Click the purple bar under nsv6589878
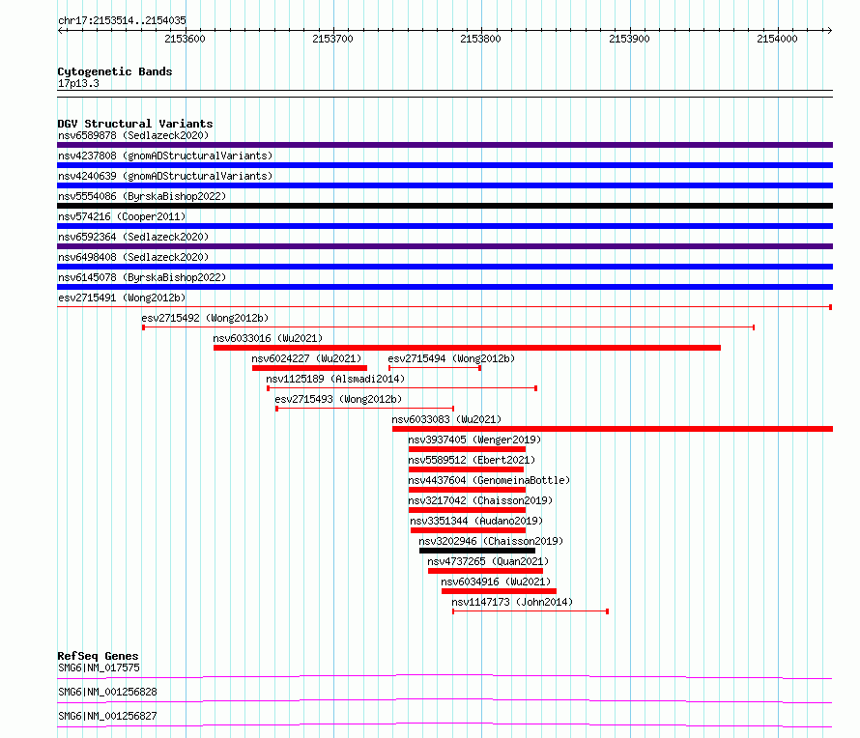The width and height of the screenshot is (860, 738). tap(444, 145)
